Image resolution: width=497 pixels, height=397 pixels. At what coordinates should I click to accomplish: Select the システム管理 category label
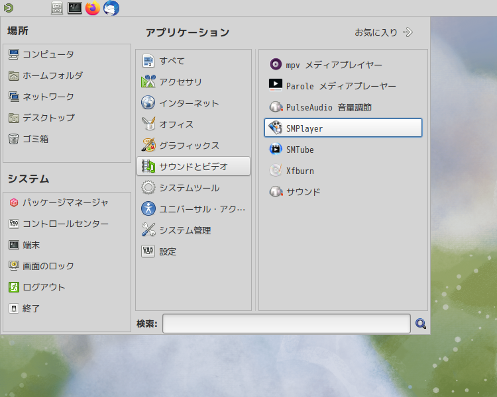point(185,230)
